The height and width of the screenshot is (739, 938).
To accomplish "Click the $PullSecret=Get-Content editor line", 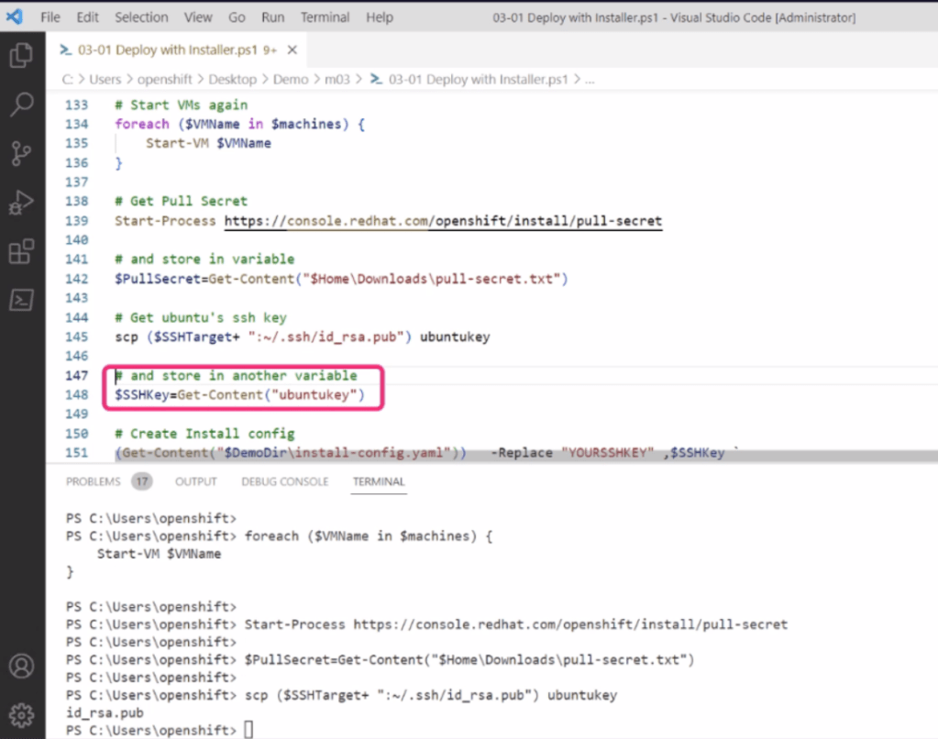I will tap(341, 279).
